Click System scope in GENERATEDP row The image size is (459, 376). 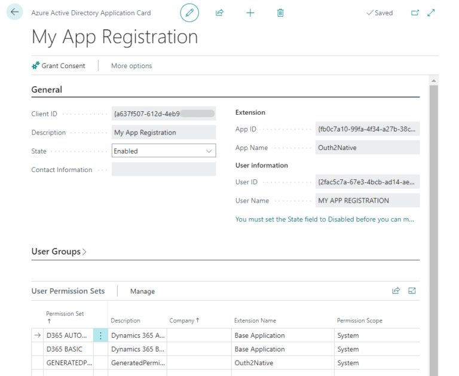[377, 363]
